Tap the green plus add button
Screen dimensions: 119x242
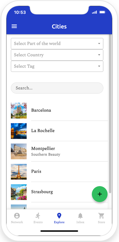click(99, 194)
